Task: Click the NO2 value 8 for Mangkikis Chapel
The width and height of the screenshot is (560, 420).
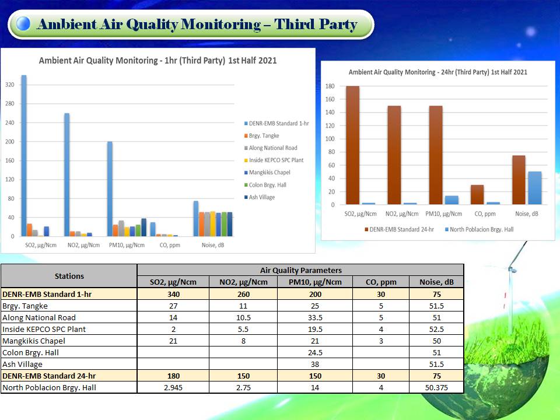Action: [x=244, y=341]
